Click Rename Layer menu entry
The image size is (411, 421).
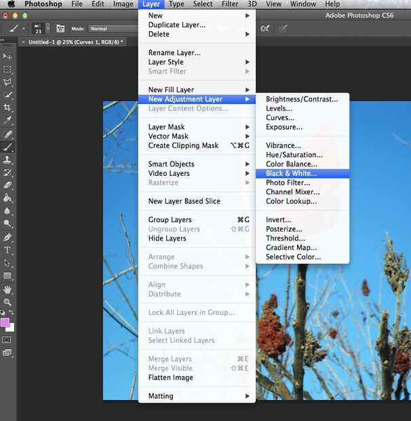(x=197, y=53)
